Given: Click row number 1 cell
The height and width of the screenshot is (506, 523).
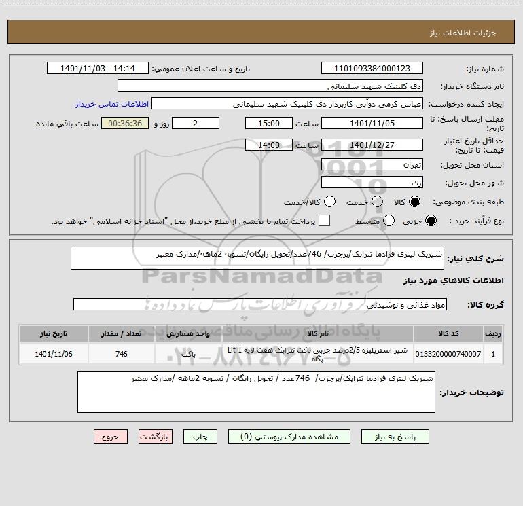Looking at the screenshot, I should coord(493,354).
